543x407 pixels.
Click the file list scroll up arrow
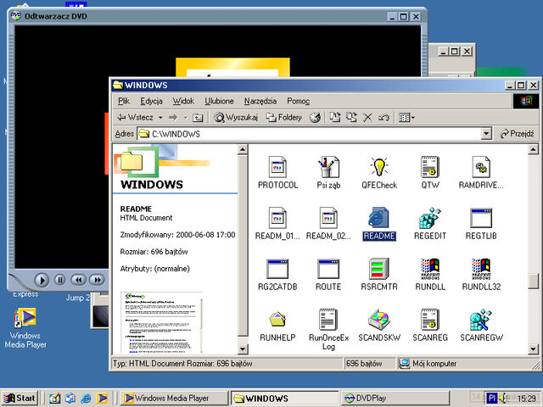(534, 149)
